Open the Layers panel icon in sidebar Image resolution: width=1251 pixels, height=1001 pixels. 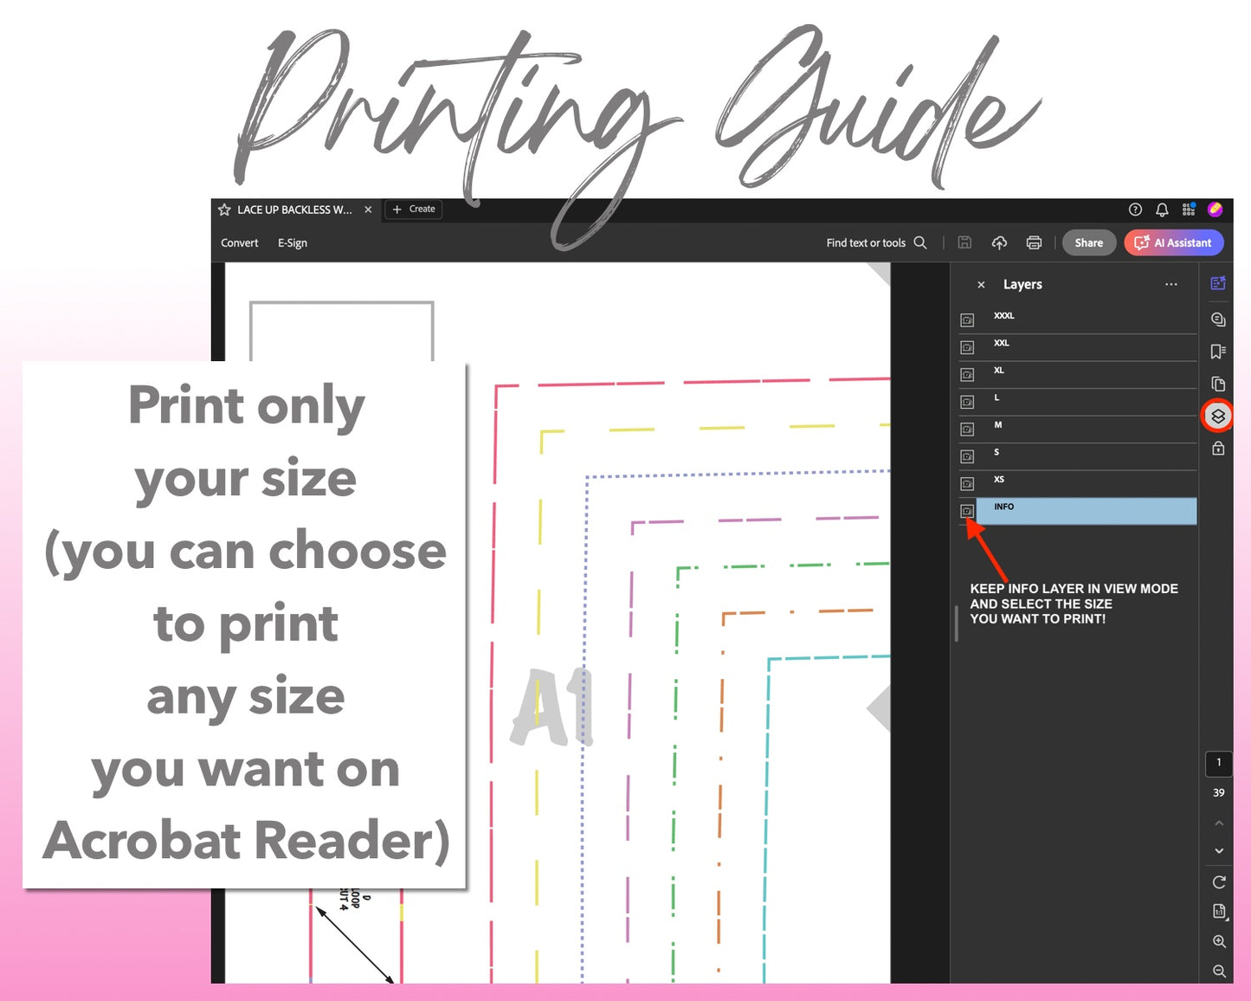[x=1218, y=417]
